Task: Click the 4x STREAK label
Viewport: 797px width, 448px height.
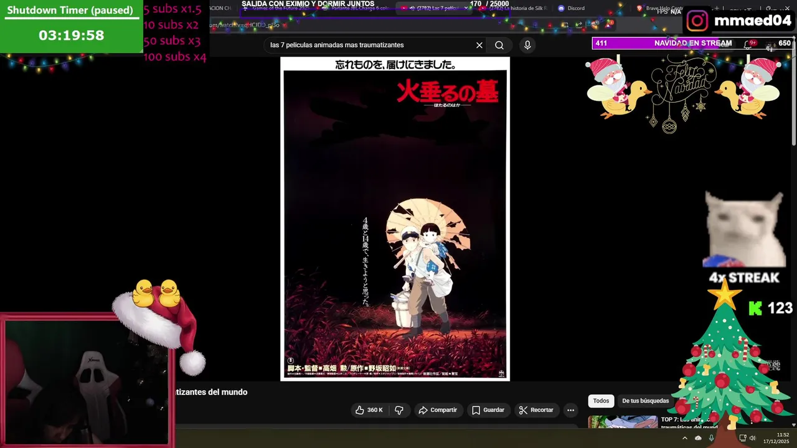Action: (744, 278)
